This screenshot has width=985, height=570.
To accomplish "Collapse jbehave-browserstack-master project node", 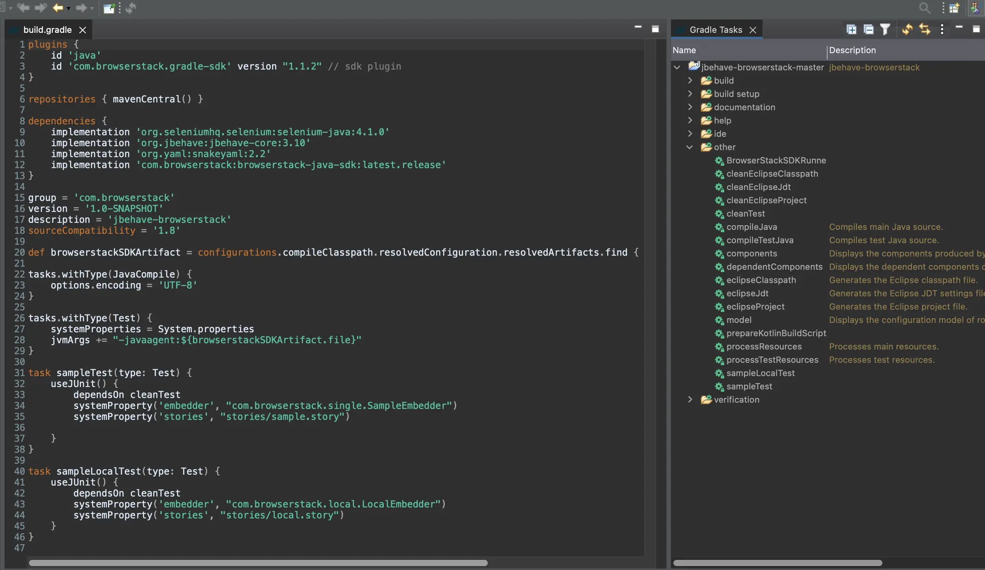I will click(x=677, y=67).
